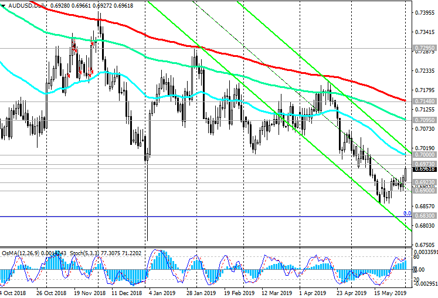Click the 0.68300 horizontal level label
Screen dimensions: 438x298
point(425,215)
